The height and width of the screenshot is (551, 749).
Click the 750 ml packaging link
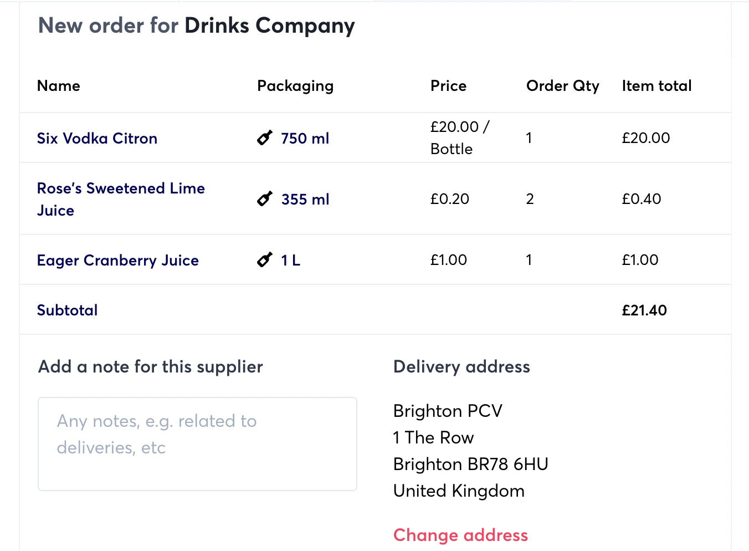(305, 139)
